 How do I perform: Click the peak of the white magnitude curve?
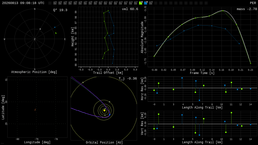(x=223, y=11)
